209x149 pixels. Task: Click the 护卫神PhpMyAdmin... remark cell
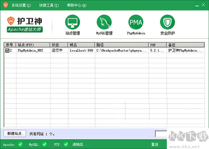(185, 50)
